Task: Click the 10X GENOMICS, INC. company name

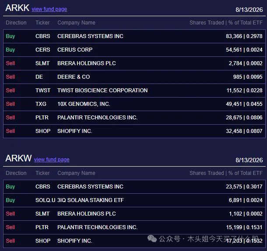Action: click(x=84, y=104)
